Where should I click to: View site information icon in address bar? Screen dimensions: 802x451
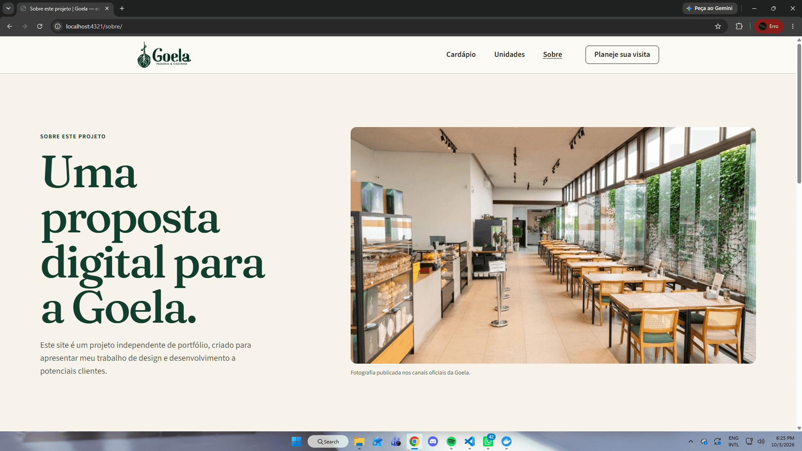pos(58,26)
